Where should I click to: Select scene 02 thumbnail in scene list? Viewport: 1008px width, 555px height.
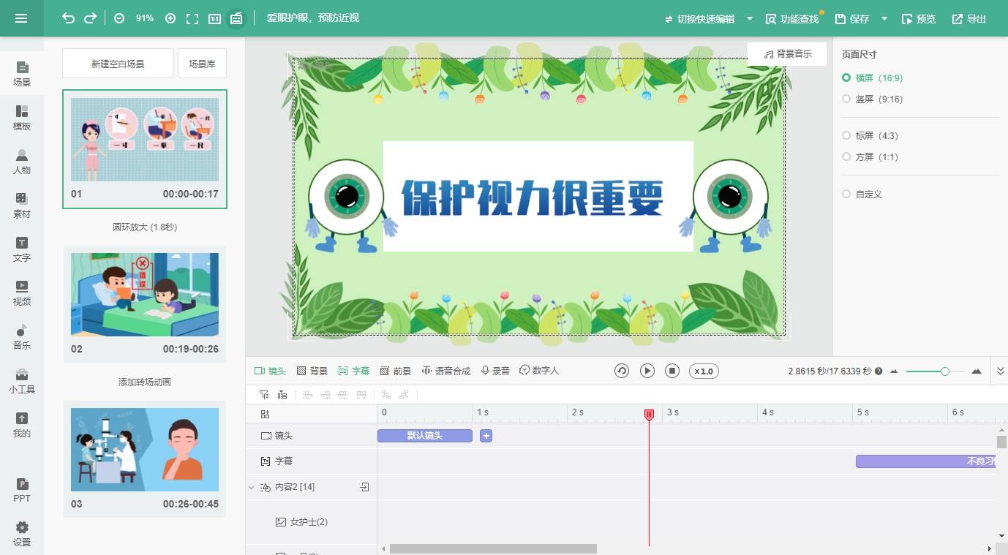coord(144,295)
